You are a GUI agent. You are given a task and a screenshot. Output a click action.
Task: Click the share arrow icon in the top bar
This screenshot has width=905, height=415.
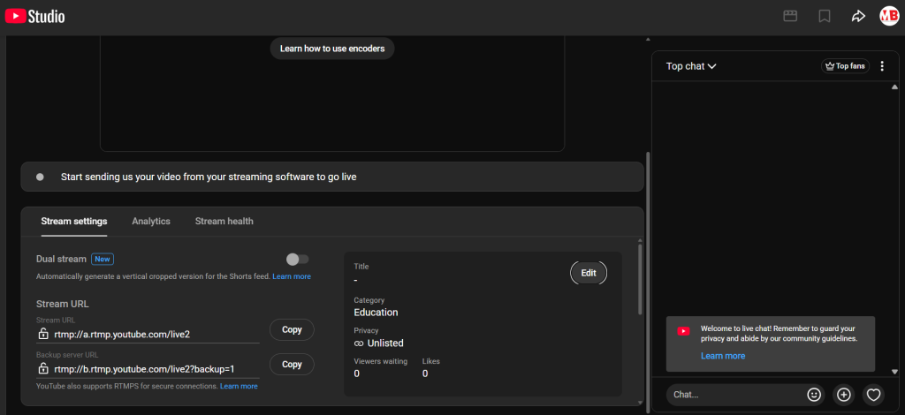(858, 16)
